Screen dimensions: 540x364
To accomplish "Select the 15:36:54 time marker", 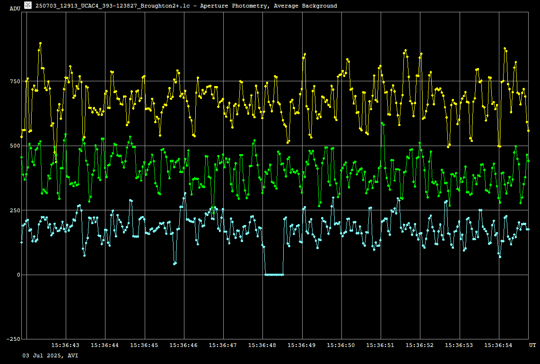I will [499, 346].
